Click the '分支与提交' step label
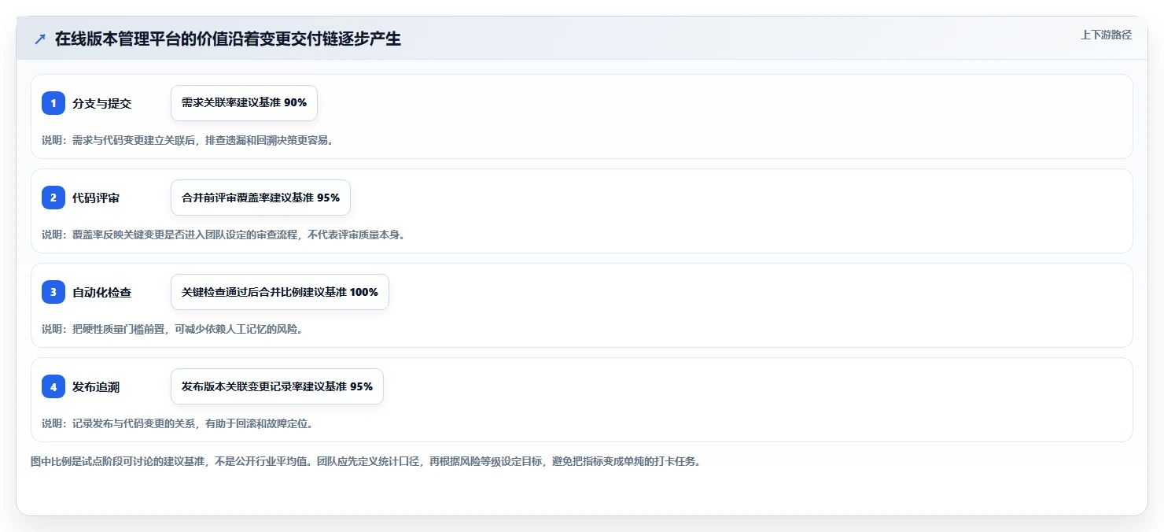This screenshot has height=532, width=1164. [x=101, y=103]
